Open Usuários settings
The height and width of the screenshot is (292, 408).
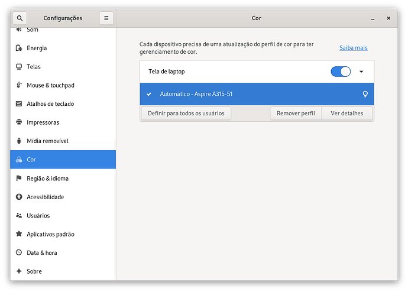pyautogui.click(x=63, y=216)
